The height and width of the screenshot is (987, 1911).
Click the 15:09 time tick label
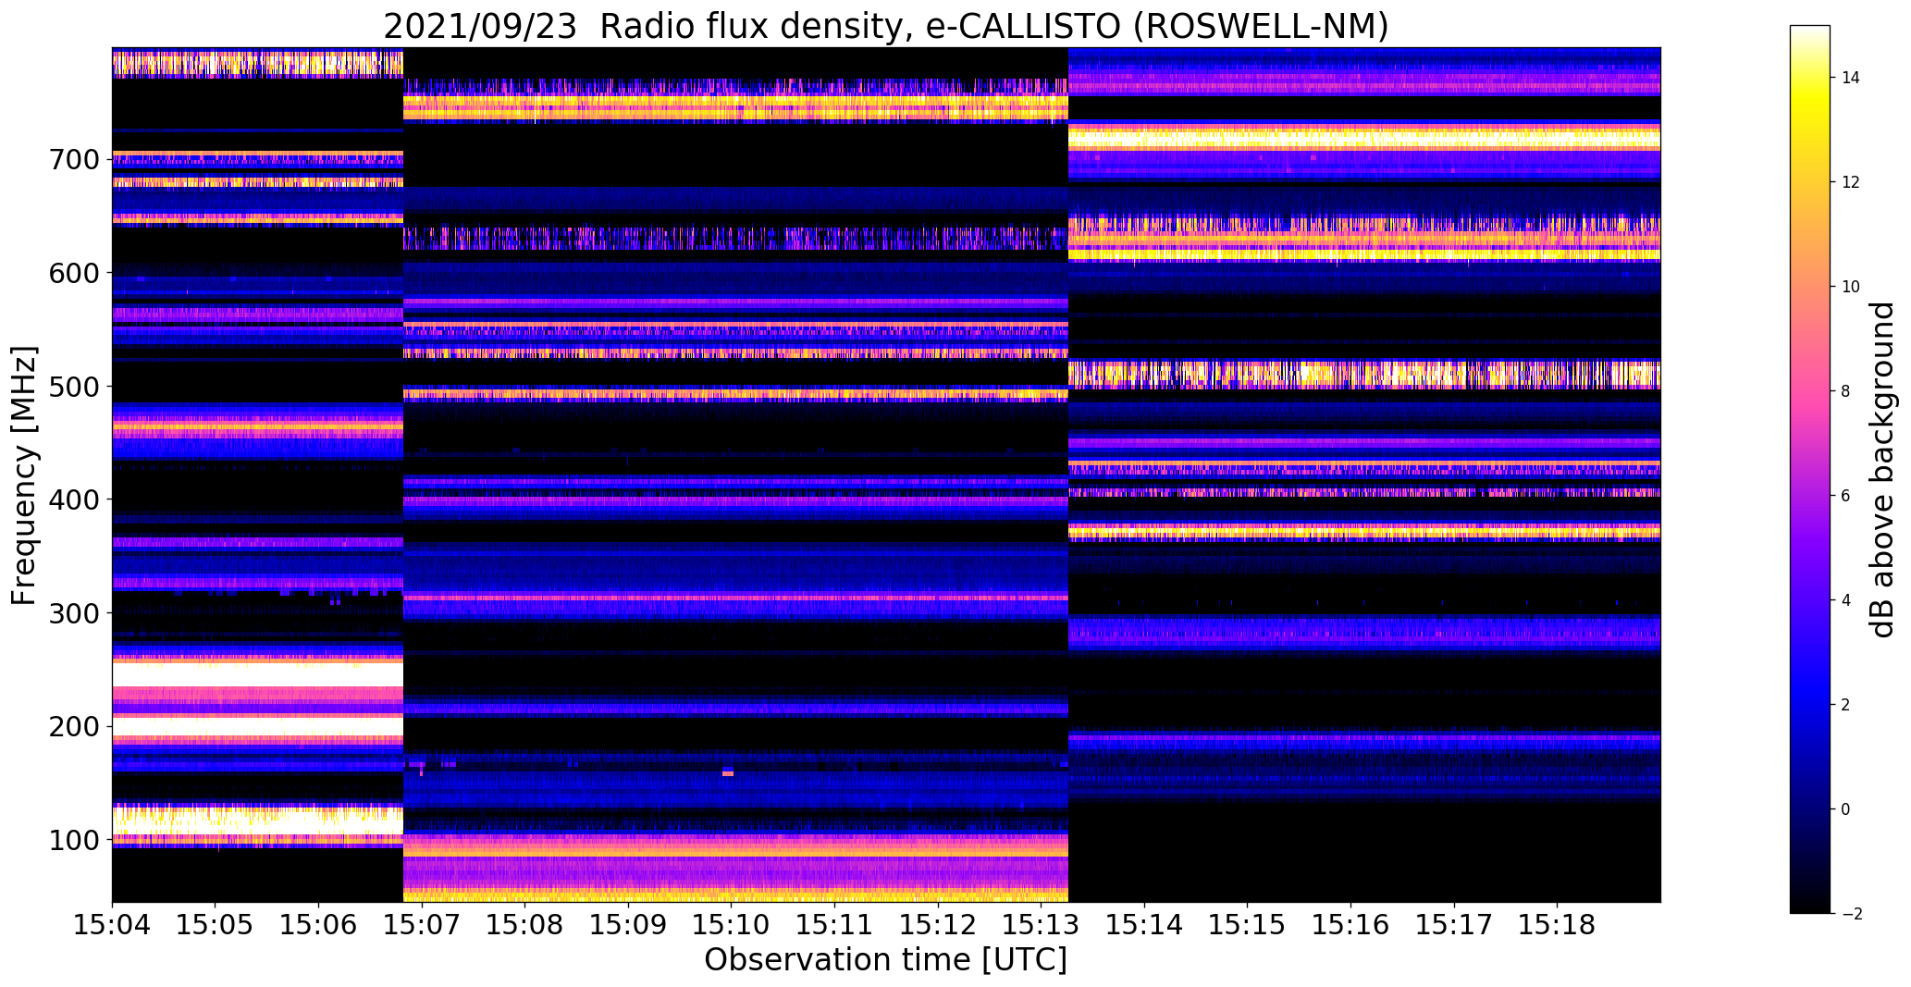coord(628,925)
